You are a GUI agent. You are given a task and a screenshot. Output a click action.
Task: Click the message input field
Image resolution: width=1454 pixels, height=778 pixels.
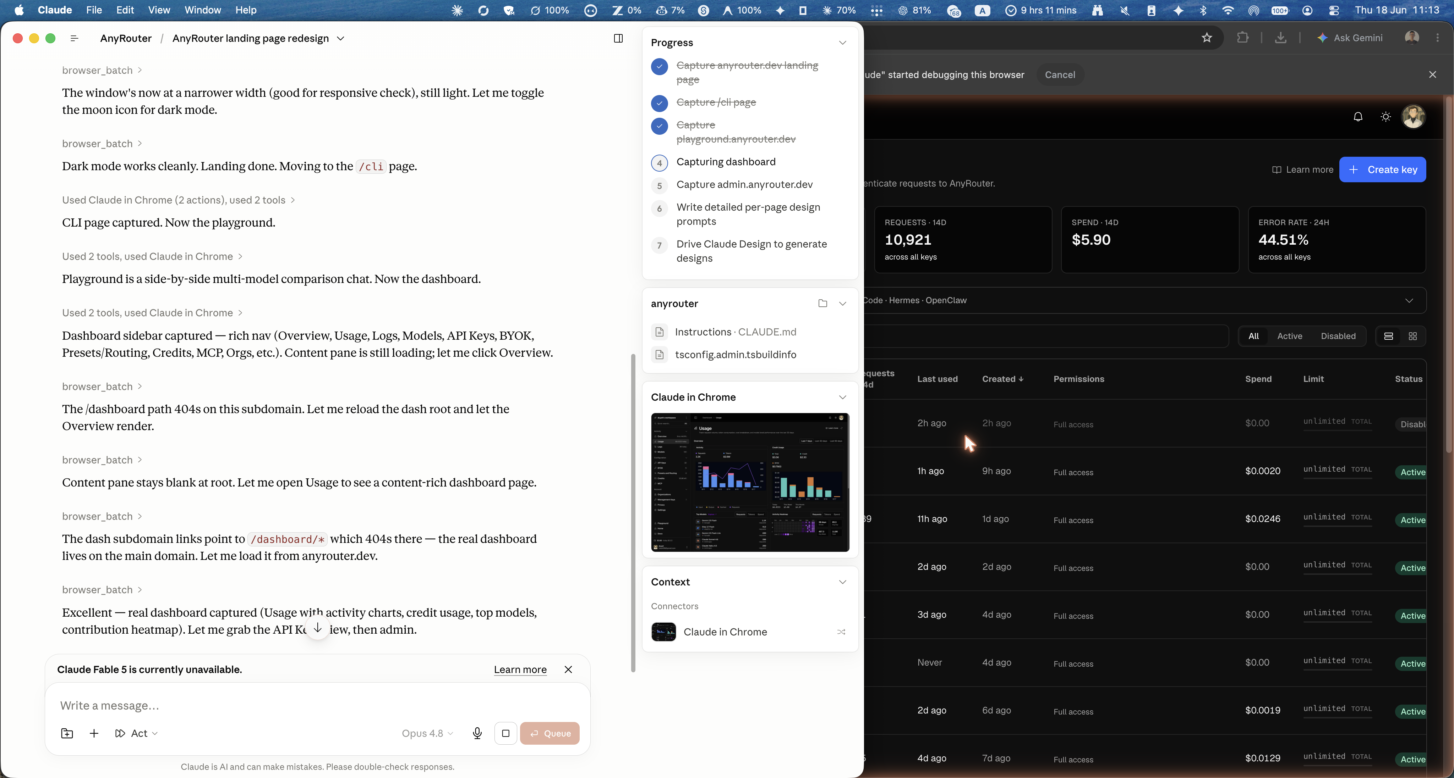(317, 705)
